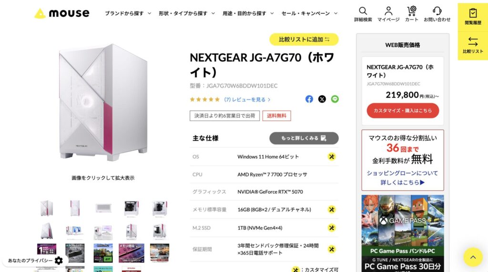Click customize icon beside Windows 11 Home
Viewport: 488px width, 272px height.
332,156
